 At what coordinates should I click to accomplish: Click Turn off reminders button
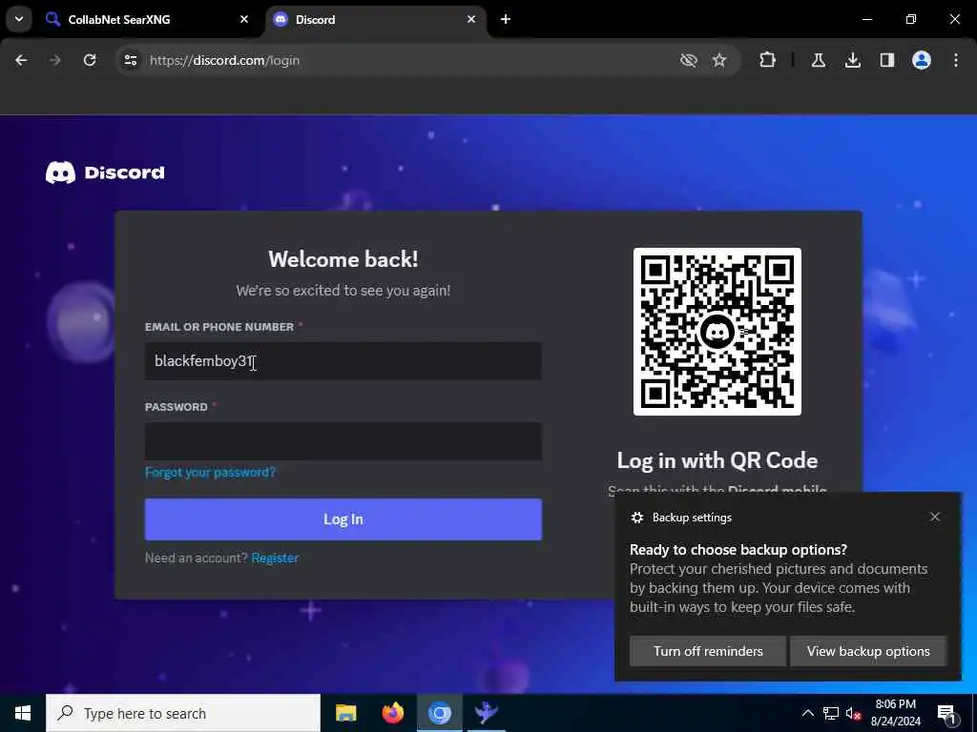coord(708,651)
